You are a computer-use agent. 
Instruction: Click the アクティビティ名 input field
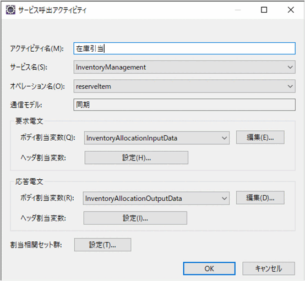(x=184, y=48)
